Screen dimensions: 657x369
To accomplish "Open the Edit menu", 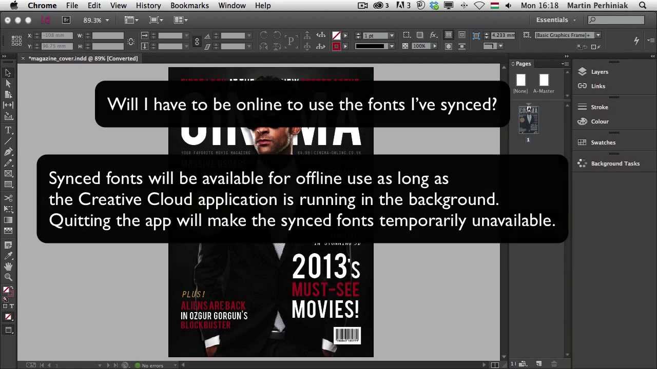I will tap(94, 6).
